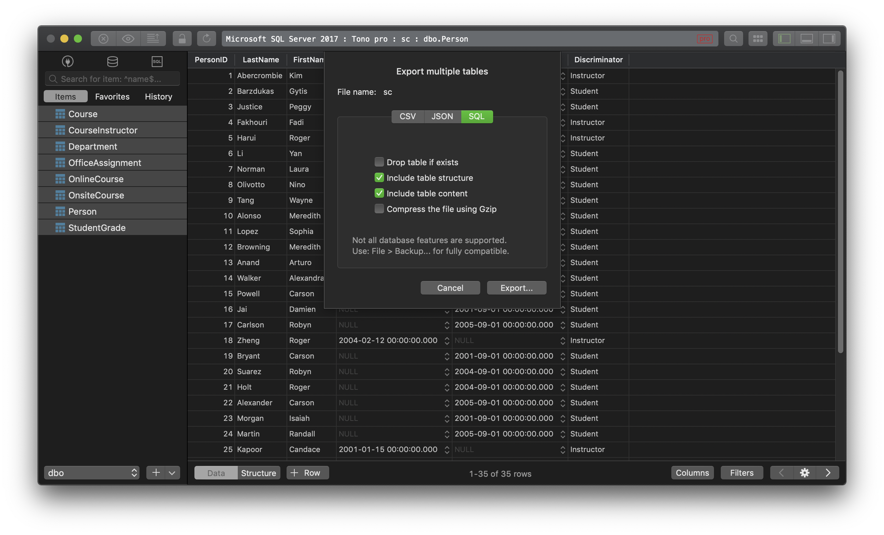Click the TablePlus database icon in sidebar

pyautogui.click(x=112, y=61)
